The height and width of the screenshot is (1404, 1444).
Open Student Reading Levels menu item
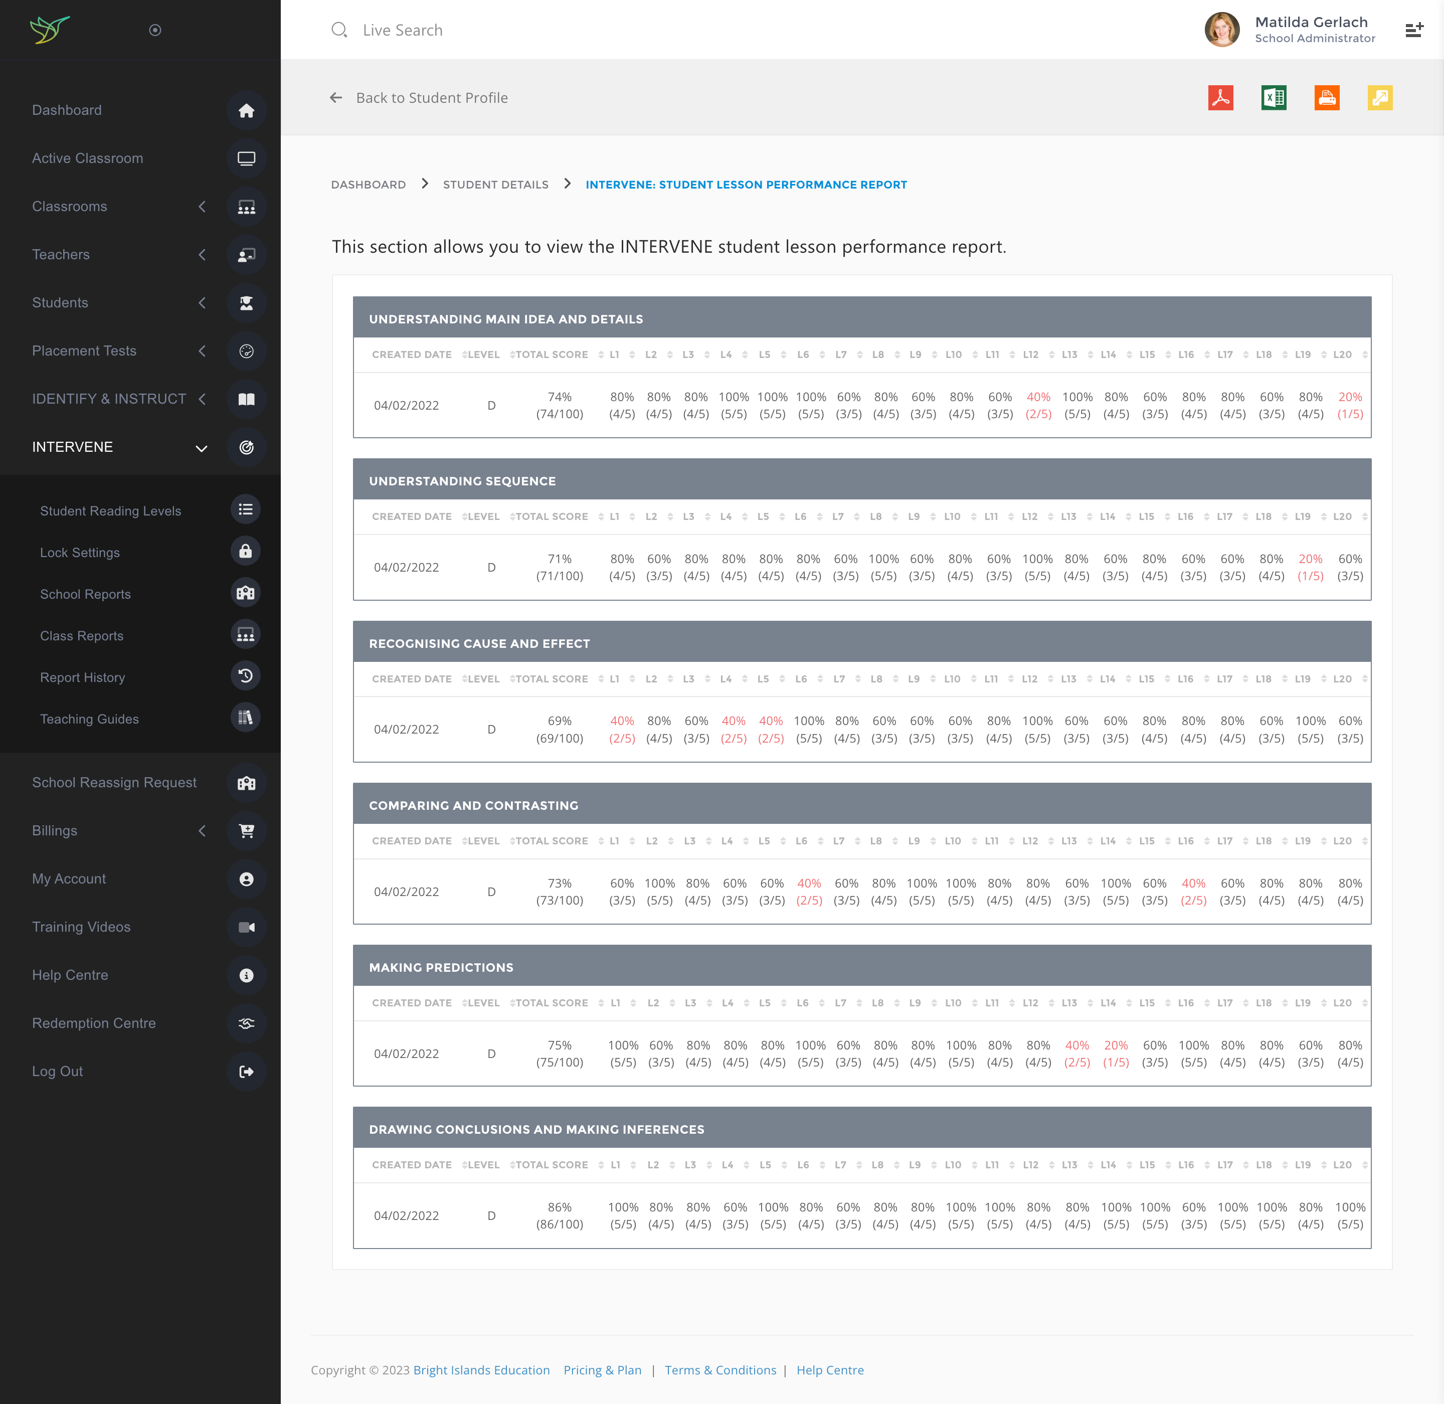point(111,511)
